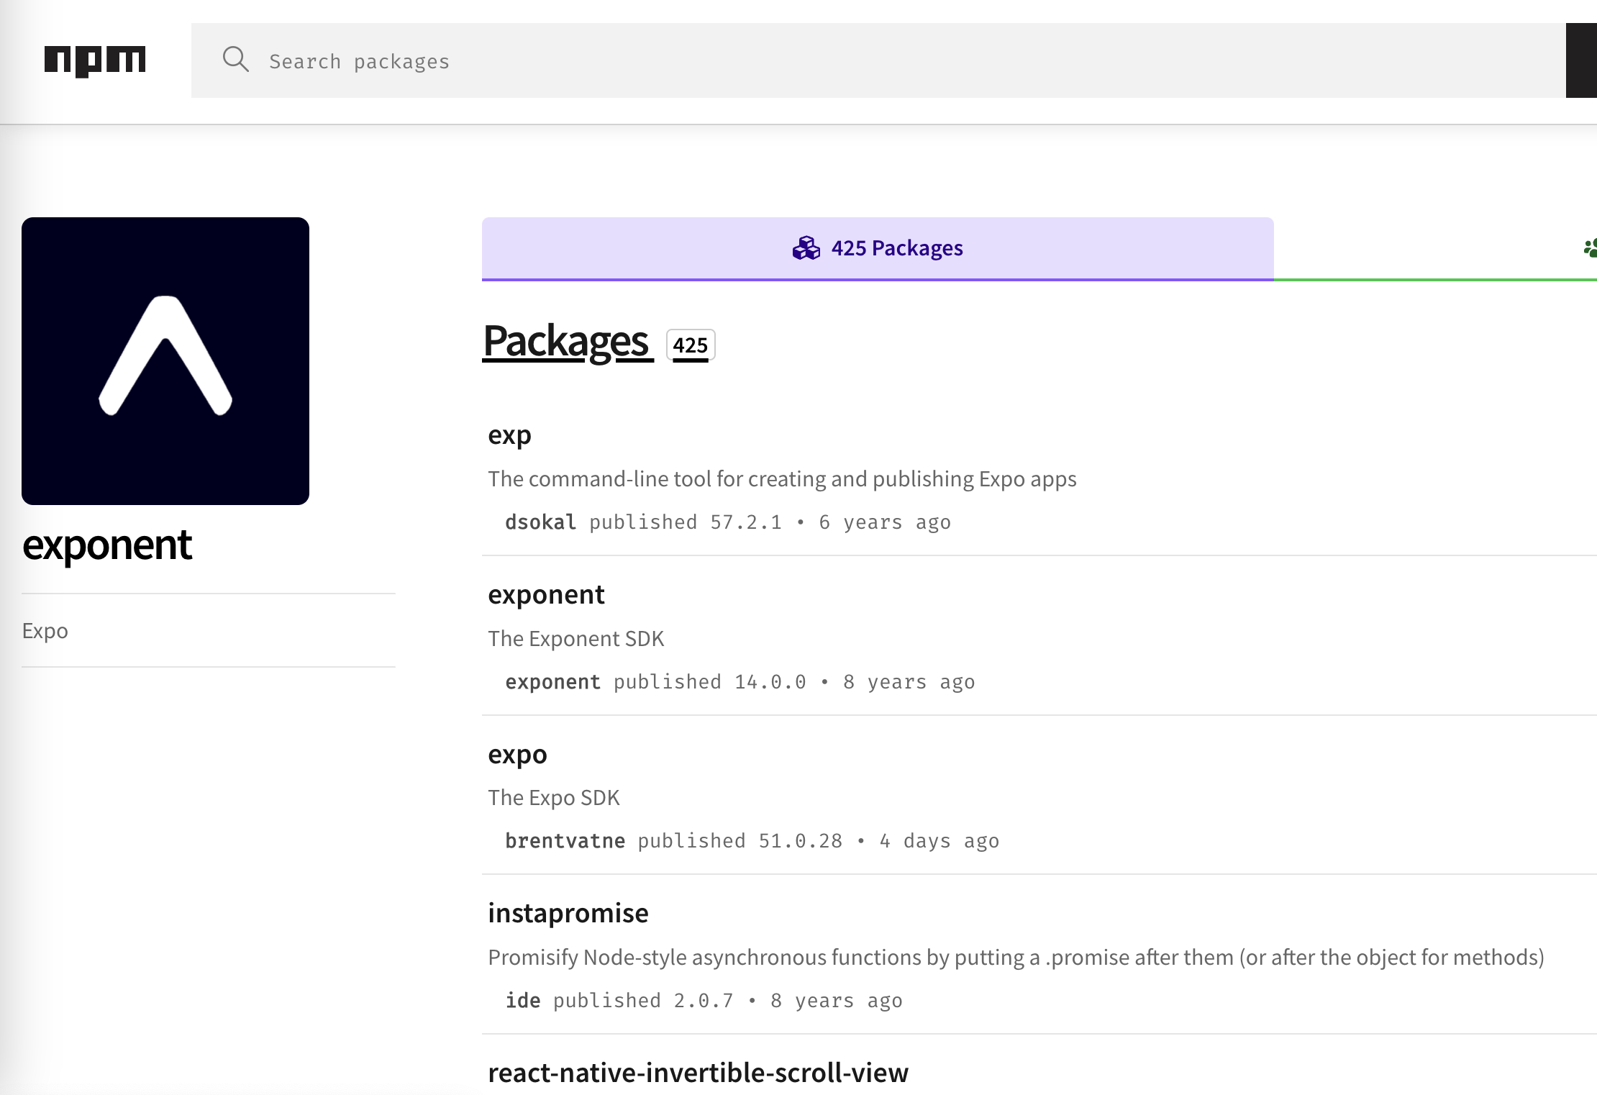View ide publisher profile
1597x1095 pixels.
pyautogui.click(x=523, y=1001)
